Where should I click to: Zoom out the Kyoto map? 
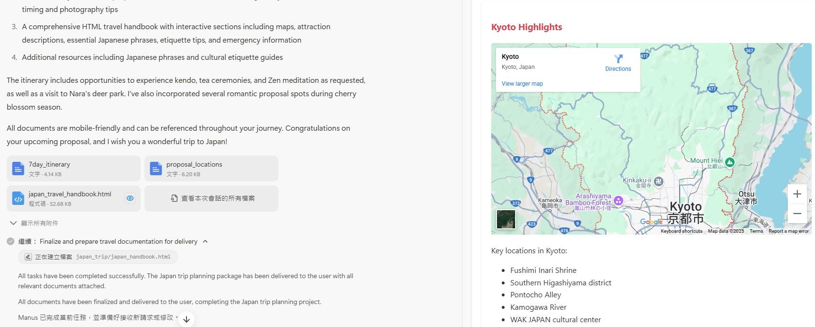797,214
